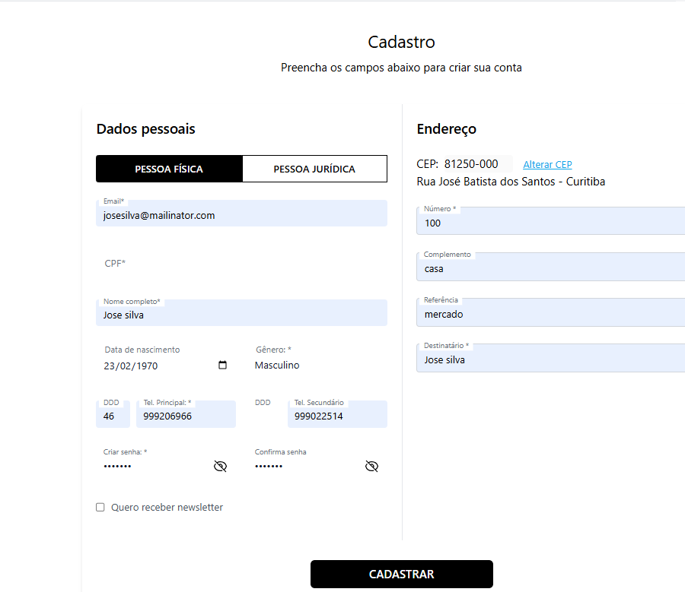Click the Nome completo field
Screen dimensions: 685x592
point(241,315)
